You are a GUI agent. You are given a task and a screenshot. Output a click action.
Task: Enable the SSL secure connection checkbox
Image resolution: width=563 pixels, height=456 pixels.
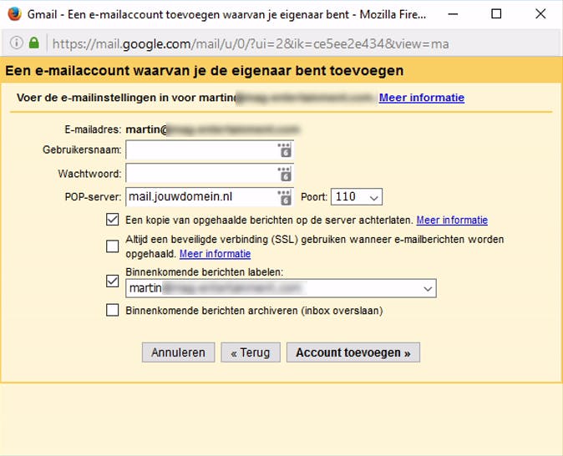[x=113, y=246]
